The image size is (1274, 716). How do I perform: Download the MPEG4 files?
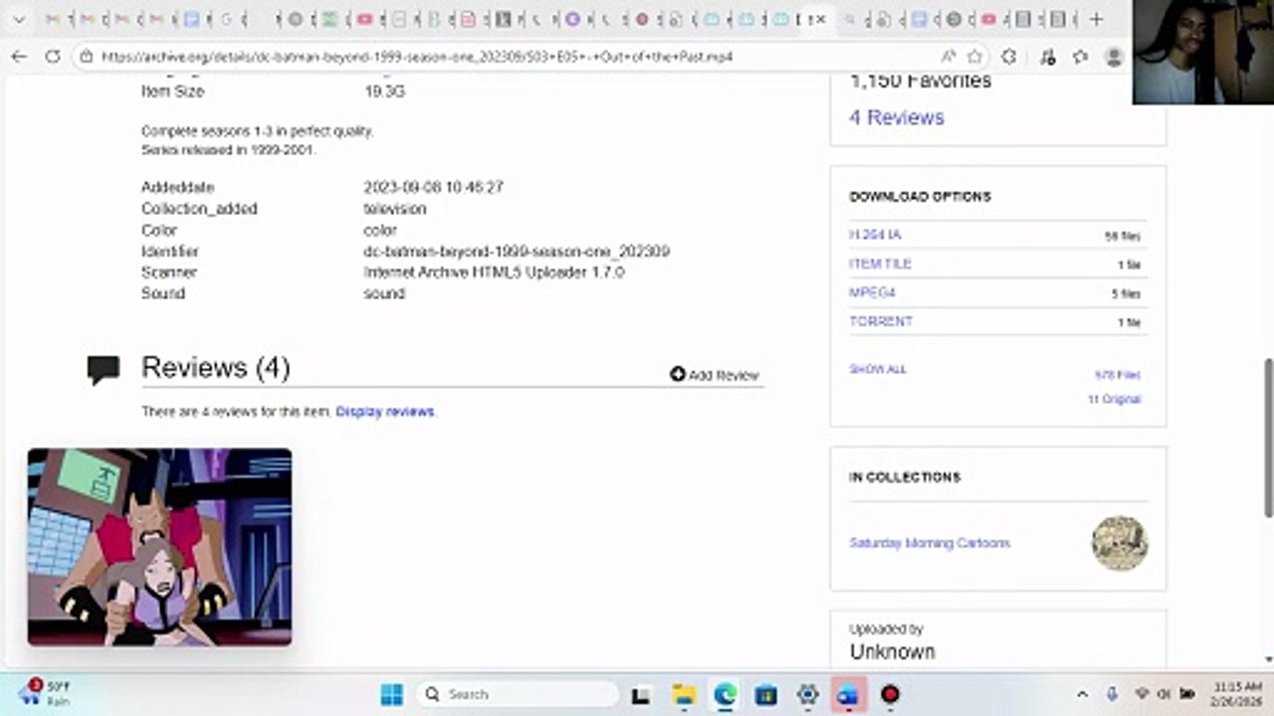pos(872,292)
